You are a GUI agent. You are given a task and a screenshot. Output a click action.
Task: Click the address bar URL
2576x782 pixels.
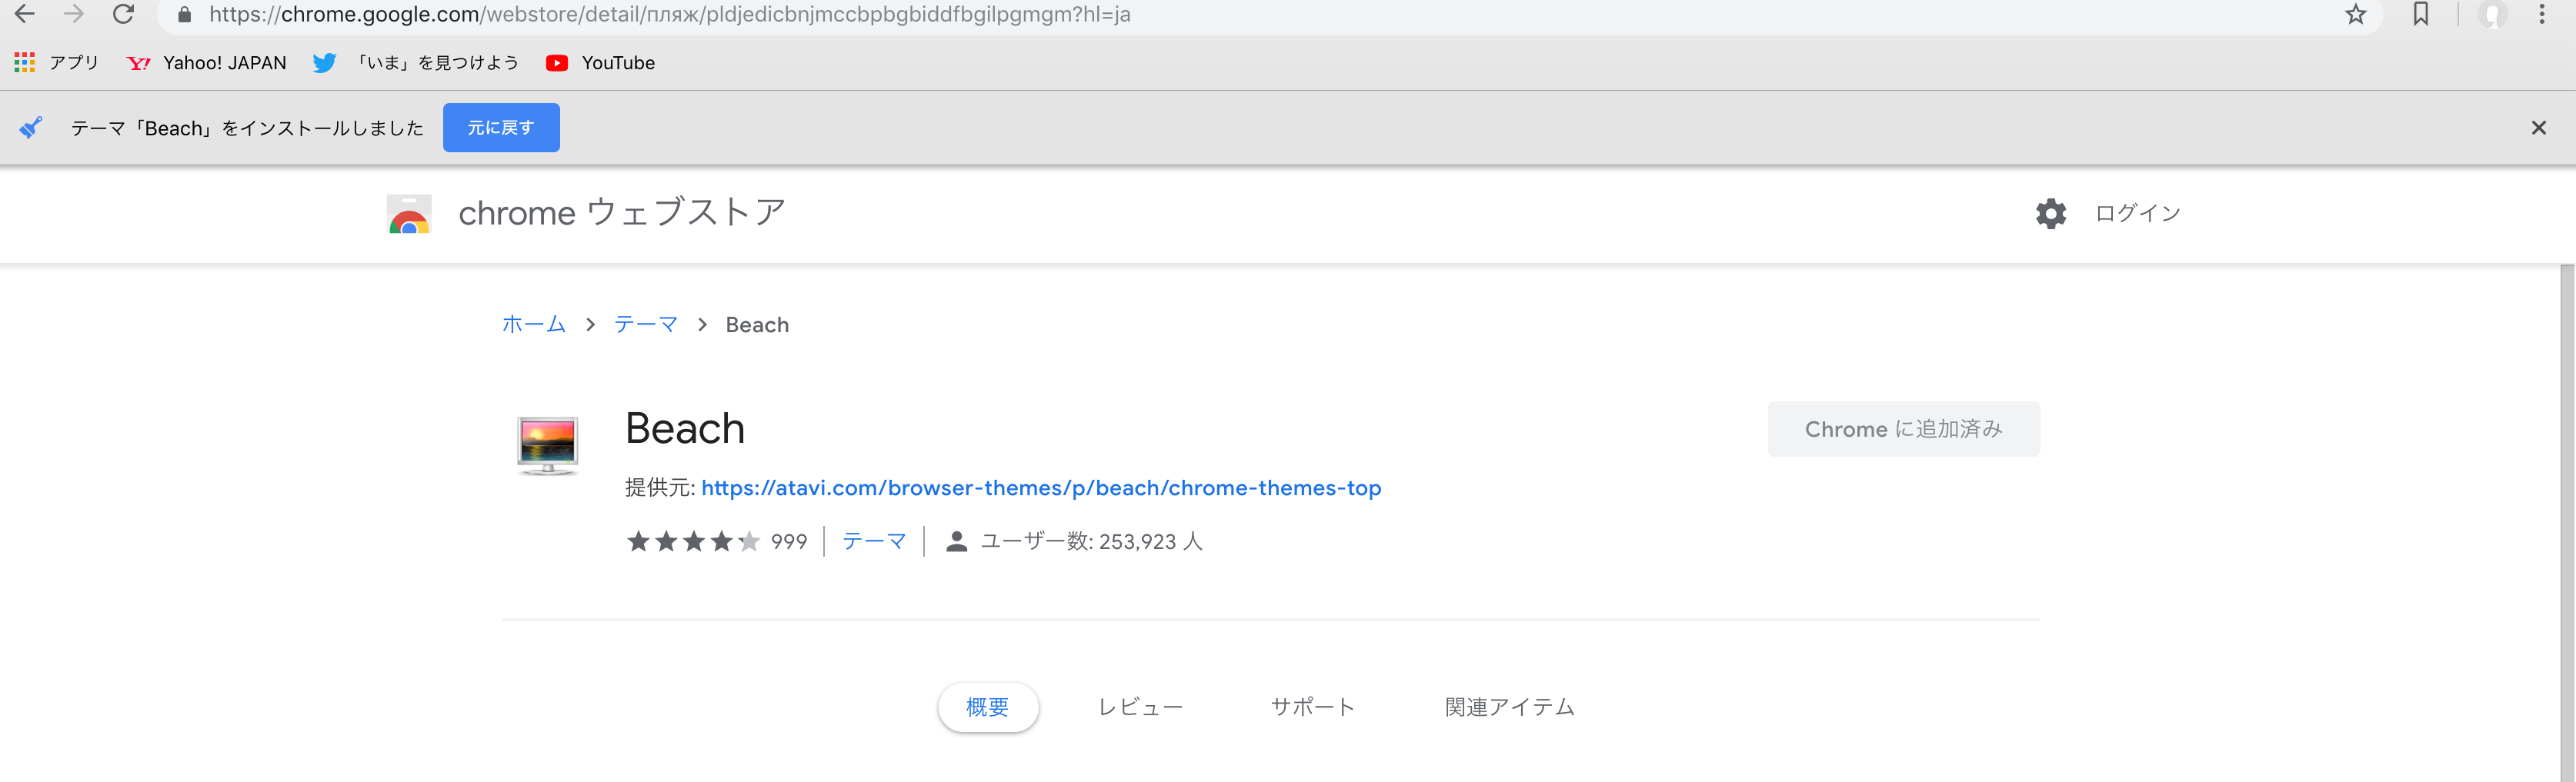click(x=669, y=15)
